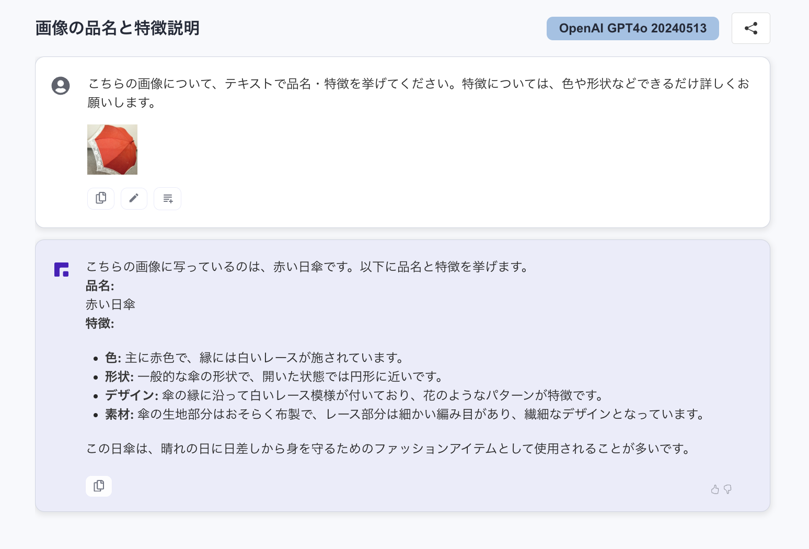This screenshot has width=809, height=549.
Task: Open the red umbrella image thumbnail
Action: [x=112, y=150]
